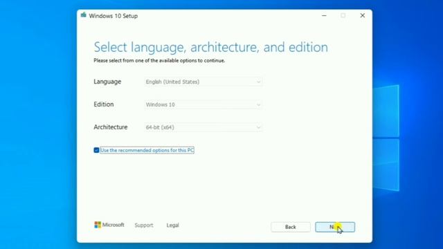The width and height of the screenshot is (443, 249).
Task: Click the Windows 10 Setup title icon
Action: tap(83, 15)
